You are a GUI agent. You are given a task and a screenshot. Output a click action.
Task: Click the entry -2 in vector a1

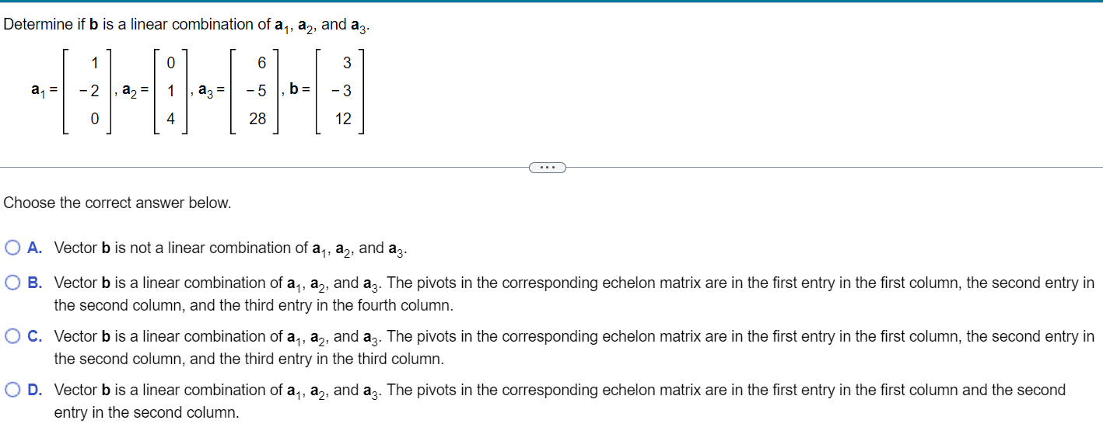click(89, 92)
